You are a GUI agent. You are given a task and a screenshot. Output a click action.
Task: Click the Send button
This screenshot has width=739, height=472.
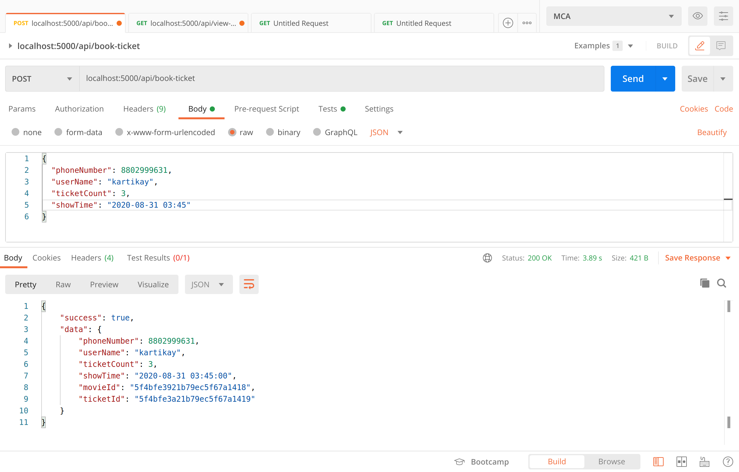pos(633,79)
